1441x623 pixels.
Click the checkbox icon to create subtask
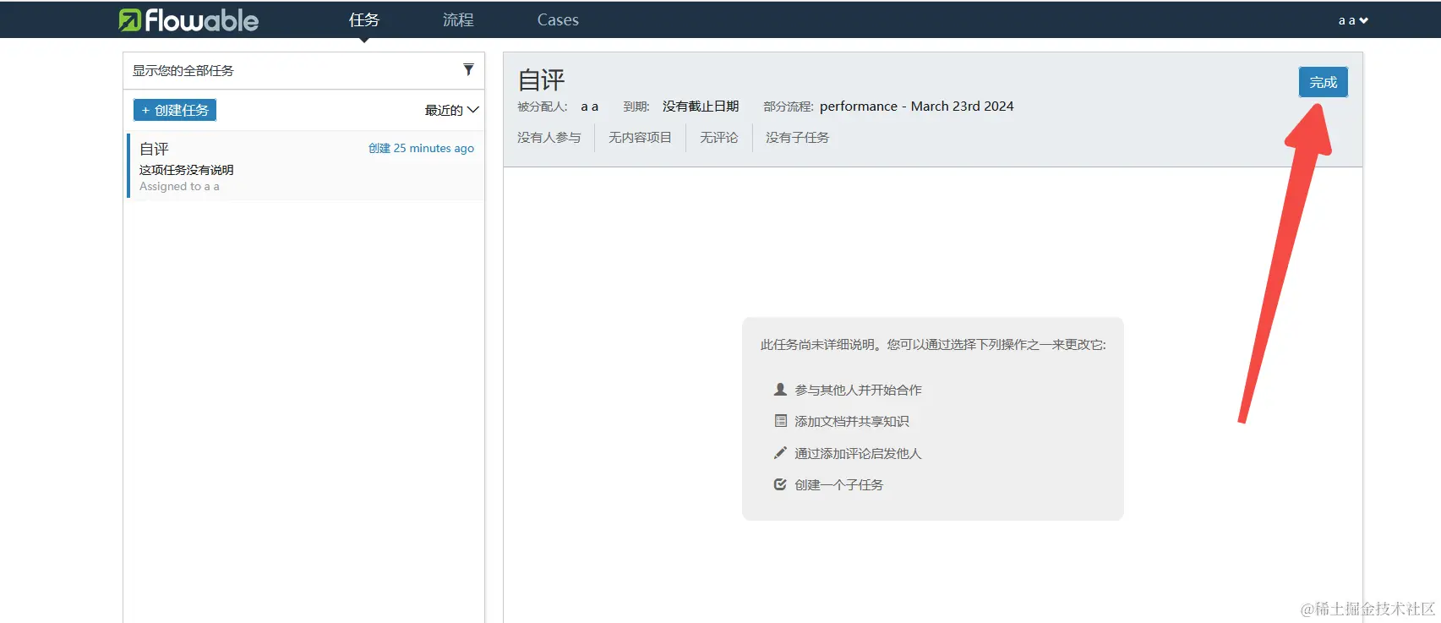click(x=780, y=484)
